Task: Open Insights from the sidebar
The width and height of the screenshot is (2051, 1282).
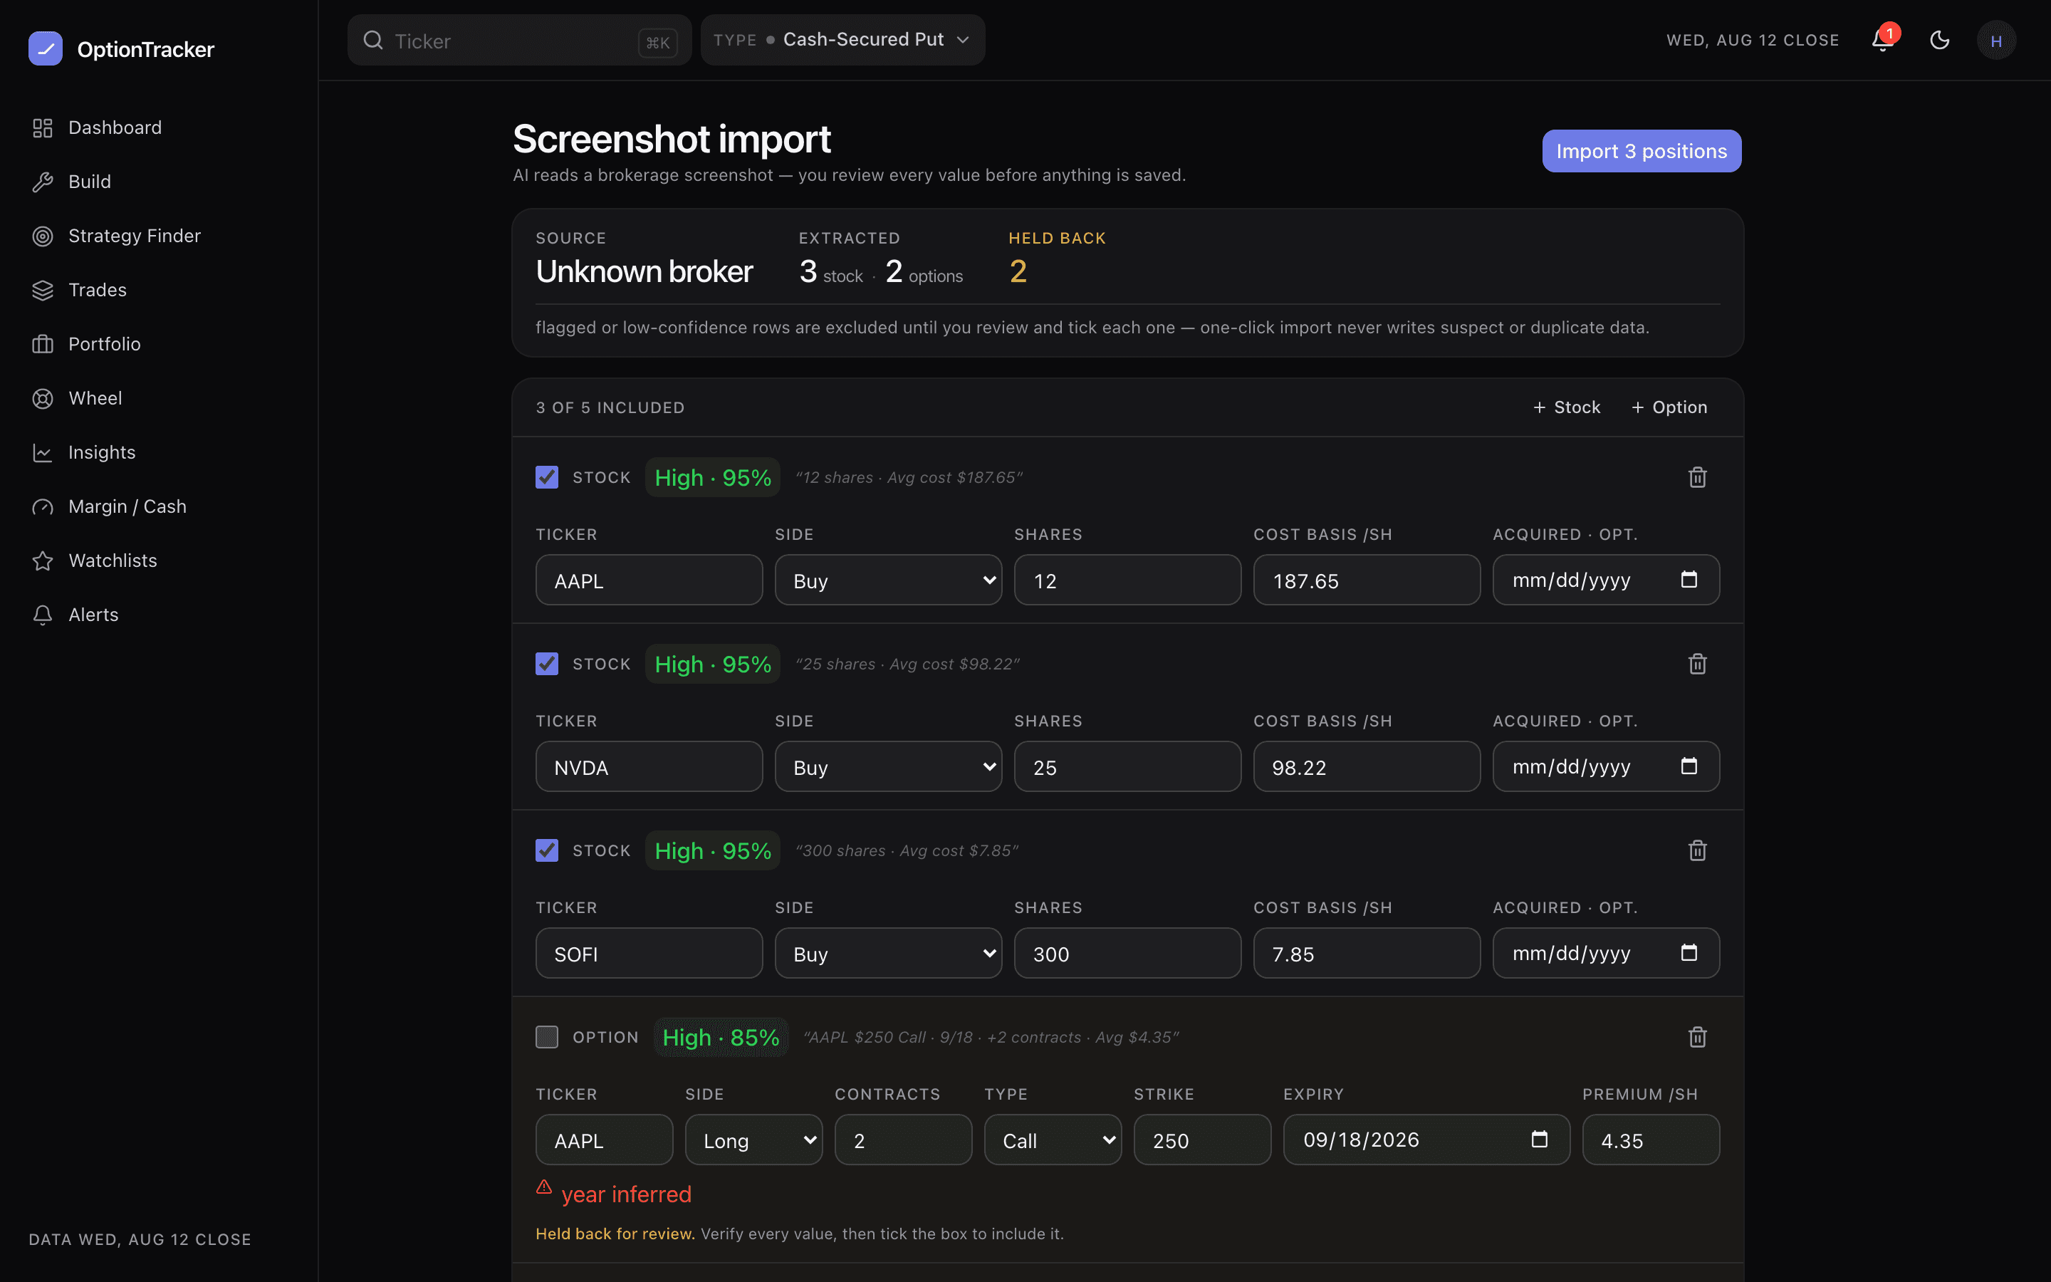Action: [102, 453]
